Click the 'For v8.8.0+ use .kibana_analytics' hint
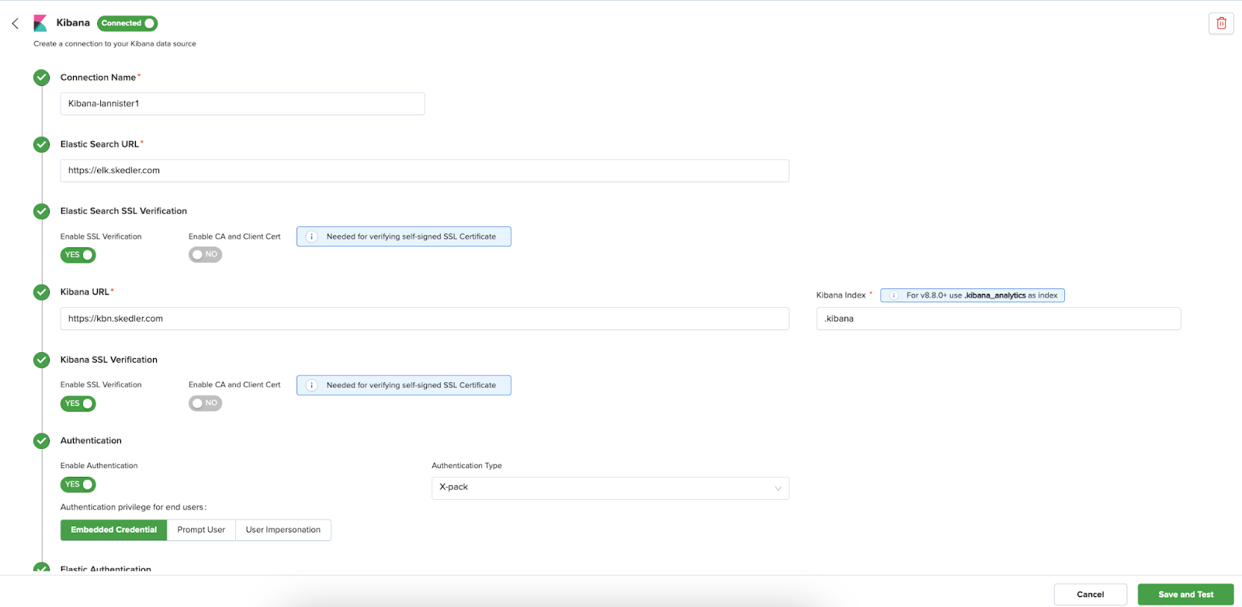 click(973, 295)
